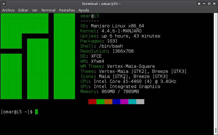Click the Theme: Vertex-Maia [GTK2] line
218x135 pixels.
133,71
